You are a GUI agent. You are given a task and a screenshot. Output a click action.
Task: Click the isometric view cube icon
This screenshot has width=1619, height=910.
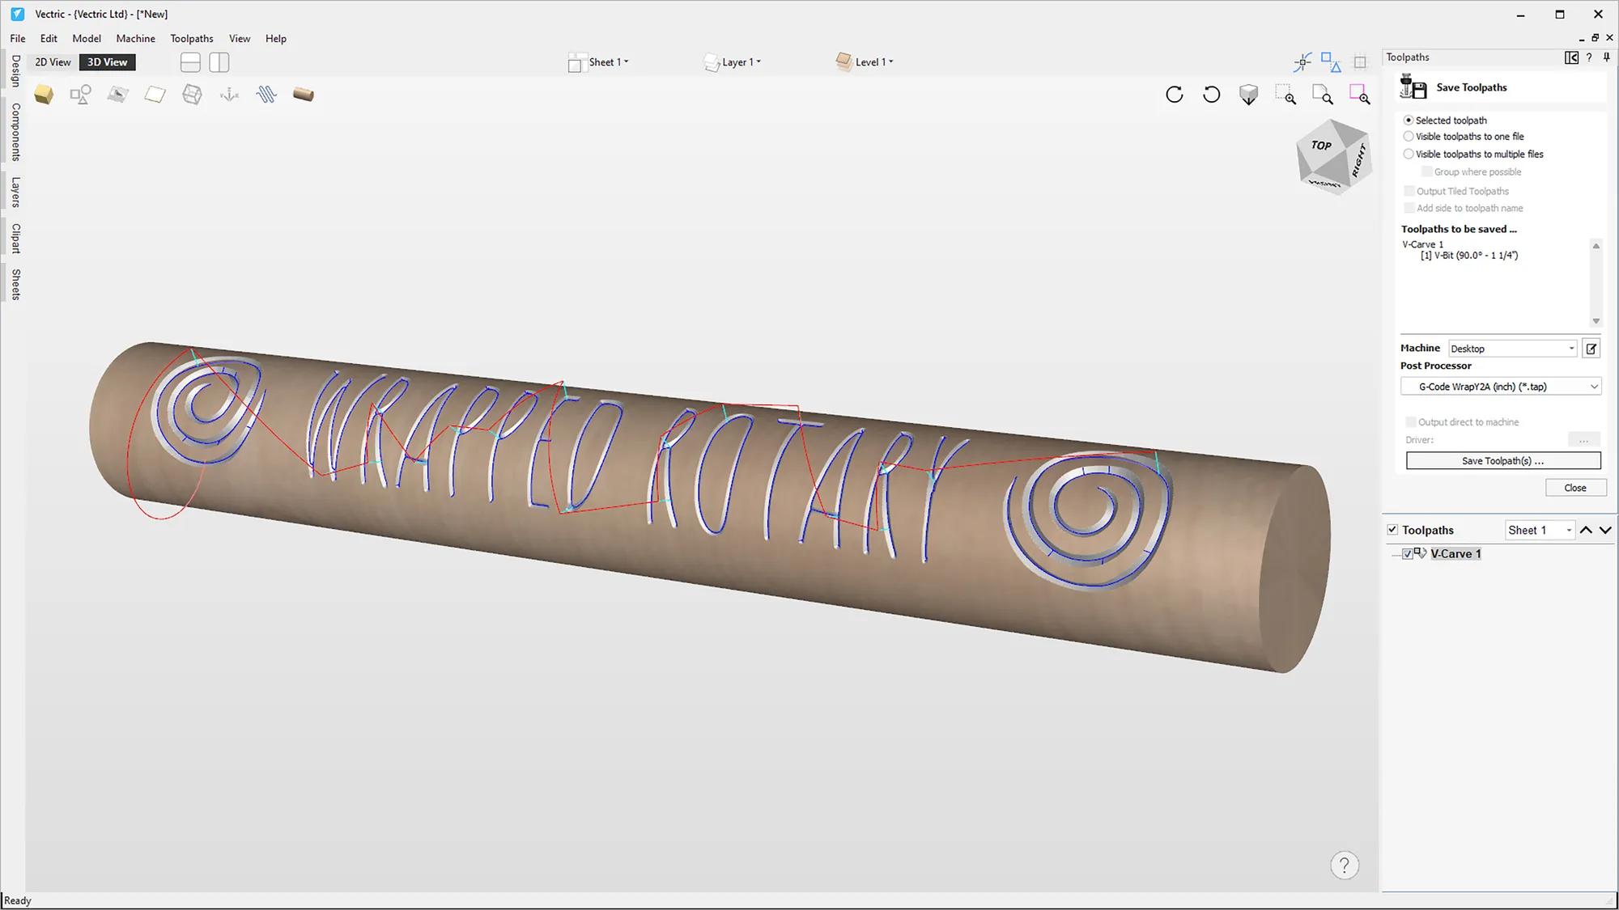point(1249,94)
